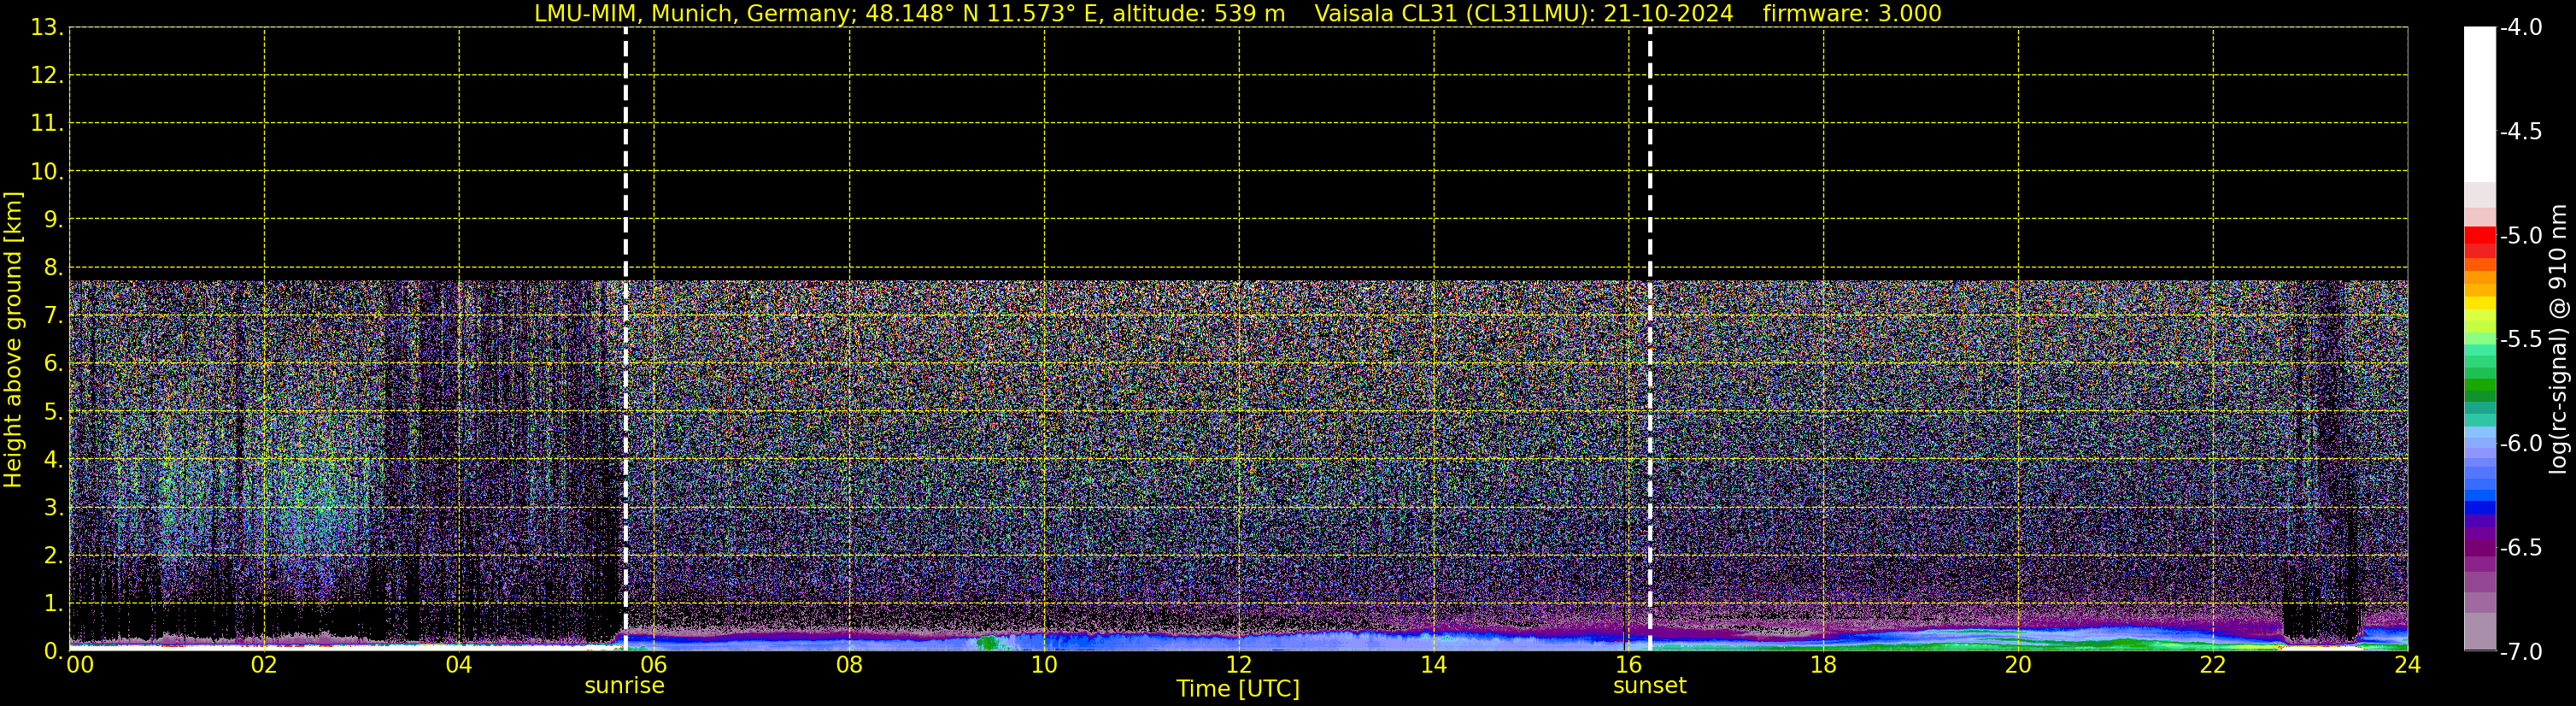
Task: Click the sunset label below the time axis
Action: coord(1649,686)
